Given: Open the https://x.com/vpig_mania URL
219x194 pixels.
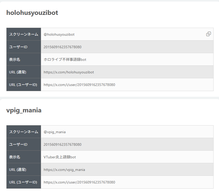Looking at the screenshot, I should pyautogui.click(x=64, y=170).
